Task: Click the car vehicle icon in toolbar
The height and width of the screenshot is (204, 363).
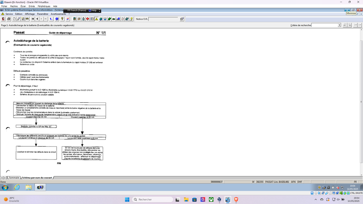Action: coord(27,19)
